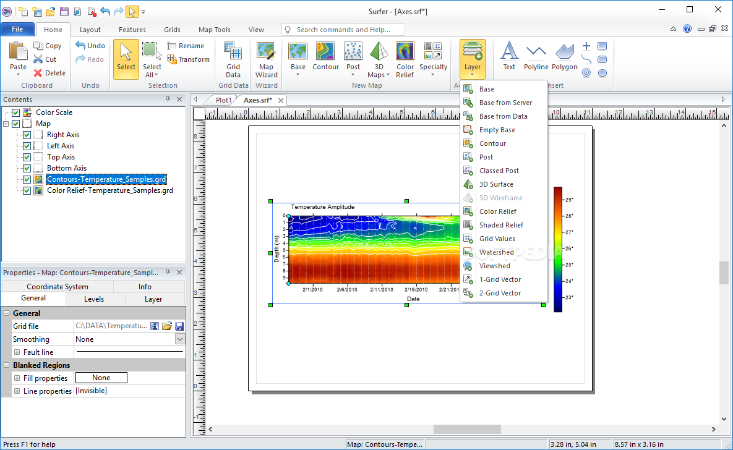Image resolution: width=733 pixels, height=450 pixels.
Task: Switch to the Layout ribbon tab
Action: [90, 30]
